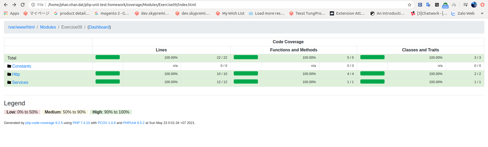
Task: Open the php-code-coverage 9.2.5 link
Action: click(44, 123)
